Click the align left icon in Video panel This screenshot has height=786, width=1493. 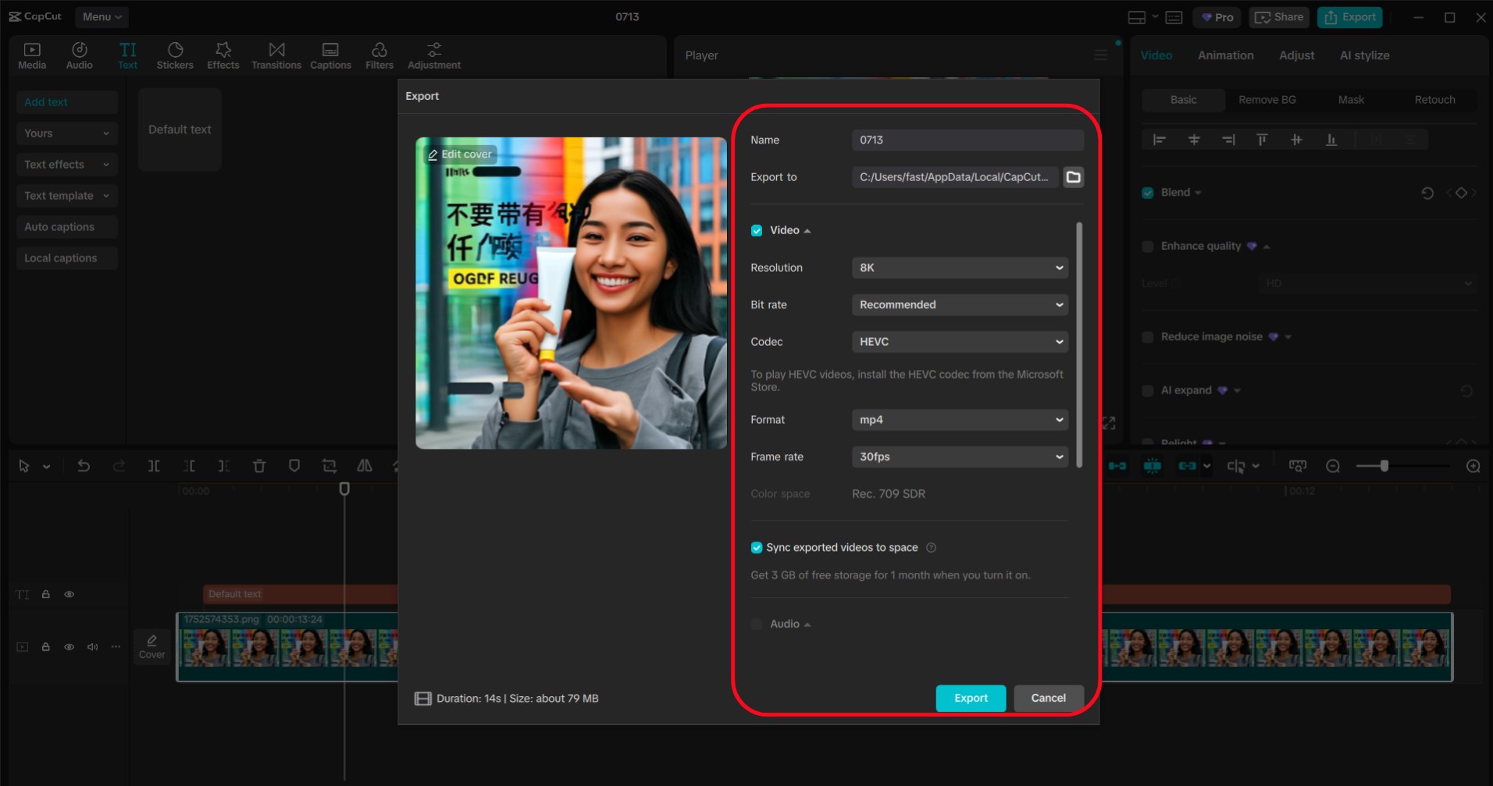1160,140
